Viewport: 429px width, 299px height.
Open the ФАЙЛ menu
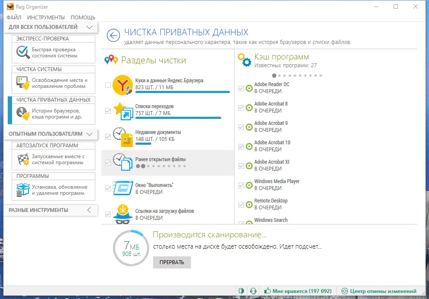click(14, 18)
